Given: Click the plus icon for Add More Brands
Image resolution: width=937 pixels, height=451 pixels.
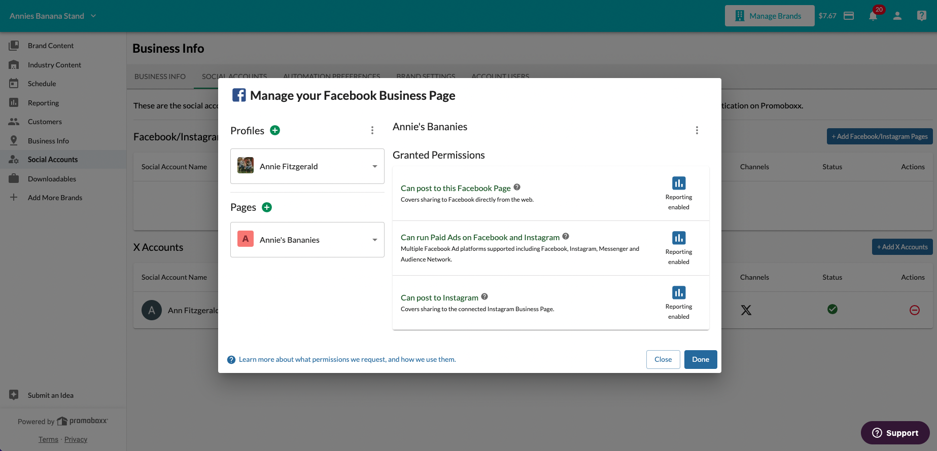Looking at the screenshot, I should [x=14, y=197].
